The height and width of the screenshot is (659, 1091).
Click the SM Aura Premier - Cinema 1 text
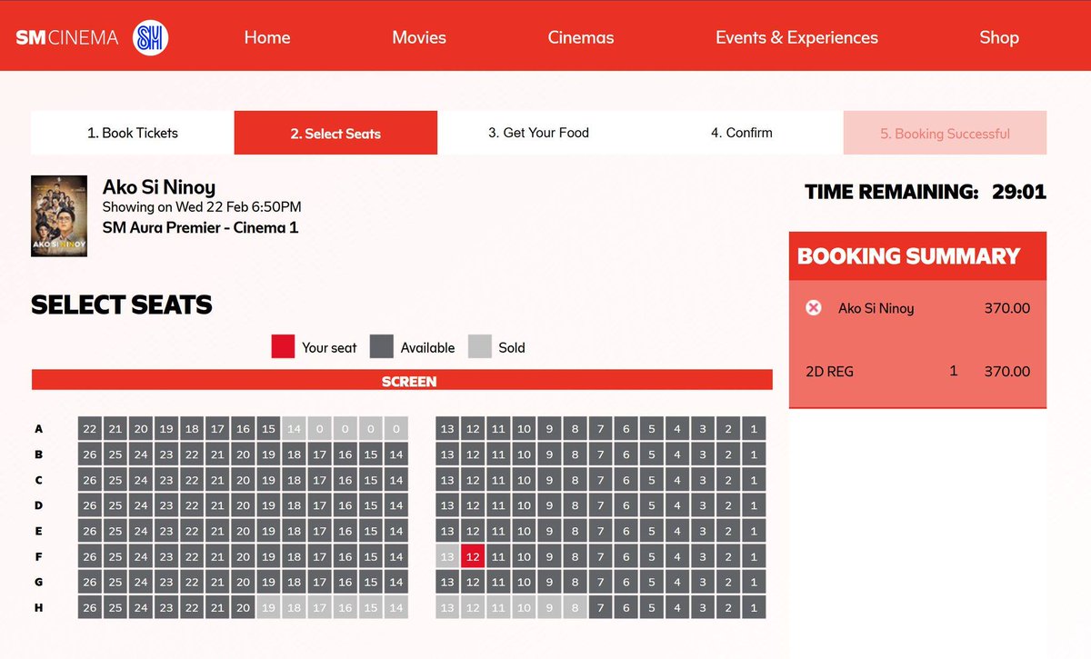tap(200, 227)
